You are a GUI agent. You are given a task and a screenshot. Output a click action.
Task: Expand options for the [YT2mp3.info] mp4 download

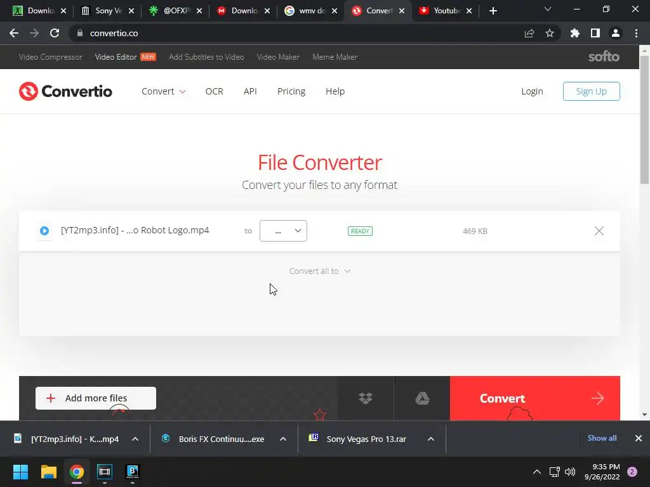(x=135, y=439)
